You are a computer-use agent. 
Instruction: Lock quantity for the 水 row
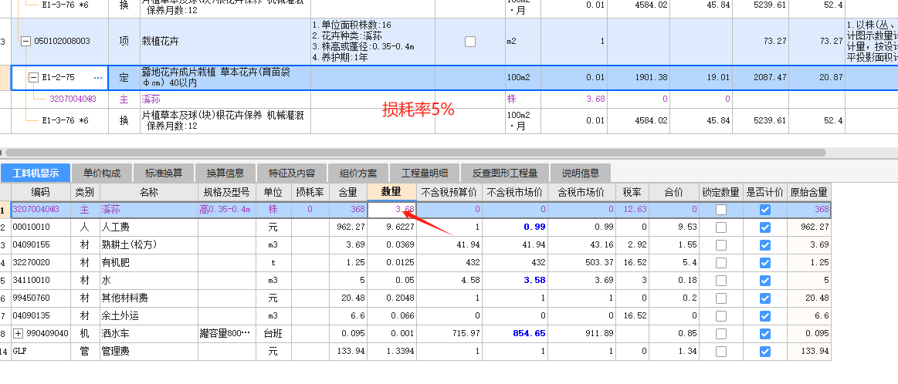[x=721, y=281]
